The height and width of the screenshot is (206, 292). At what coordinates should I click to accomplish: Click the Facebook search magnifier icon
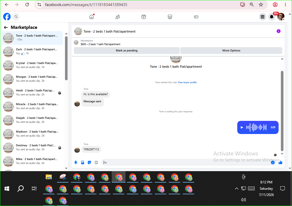16,17
